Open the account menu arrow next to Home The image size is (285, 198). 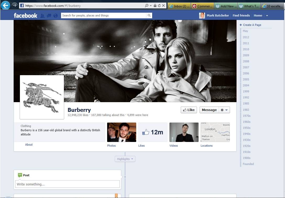pyautogui.click(x=267, y=16)
